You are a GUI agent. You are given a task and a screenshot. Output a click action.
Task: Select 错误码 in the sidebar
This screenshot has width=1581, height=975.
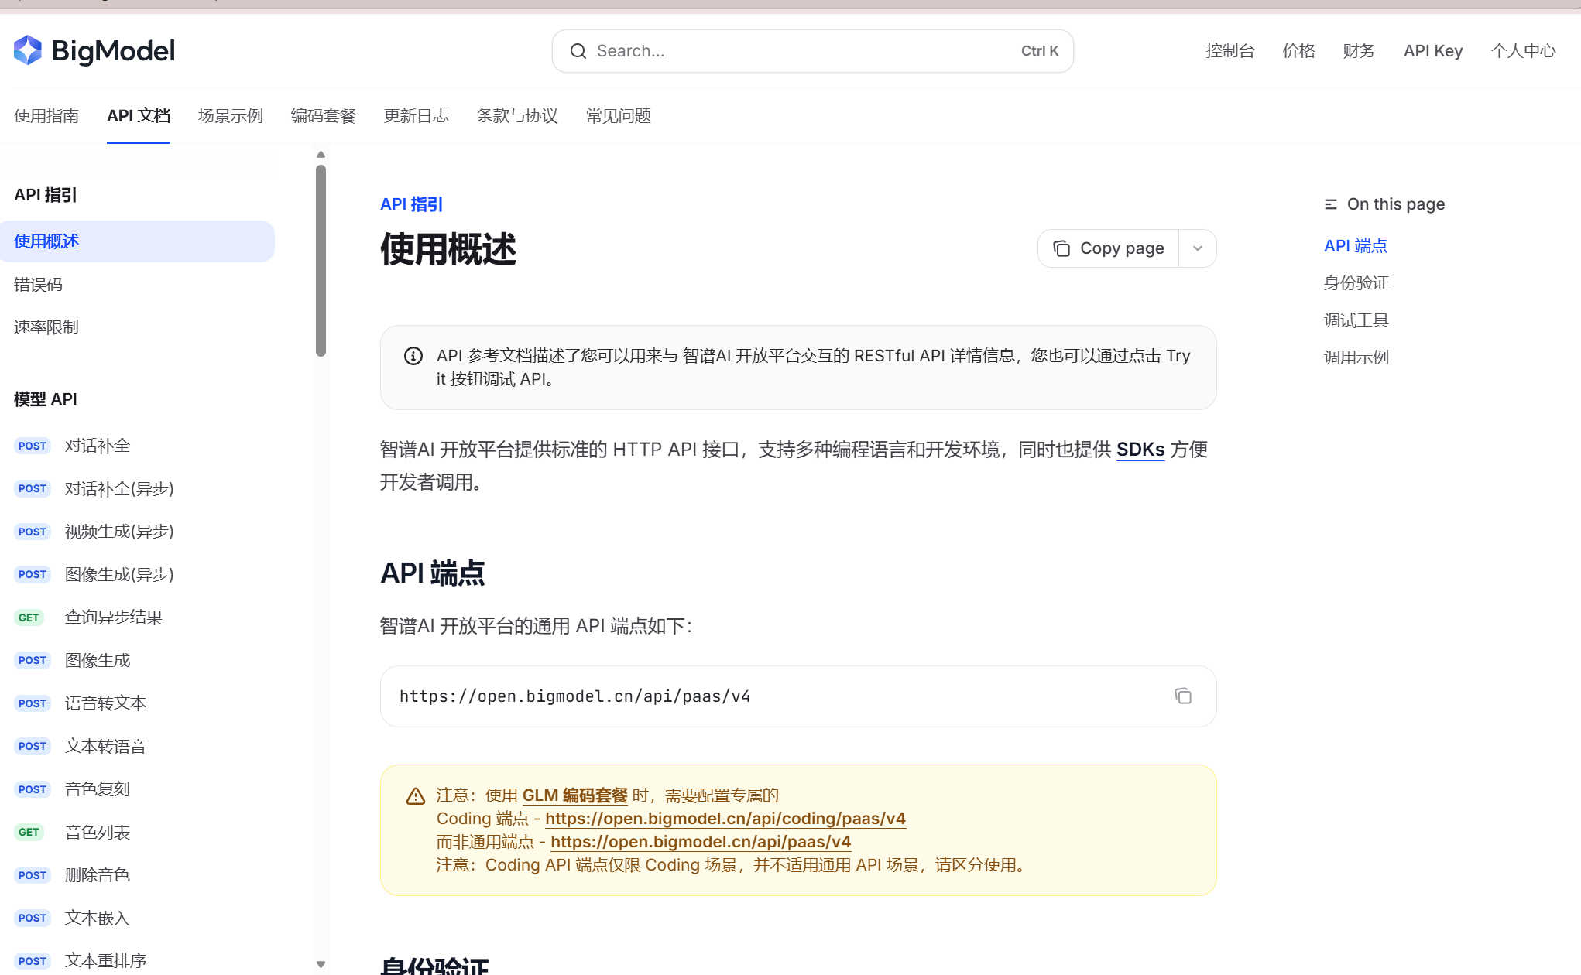38,285
